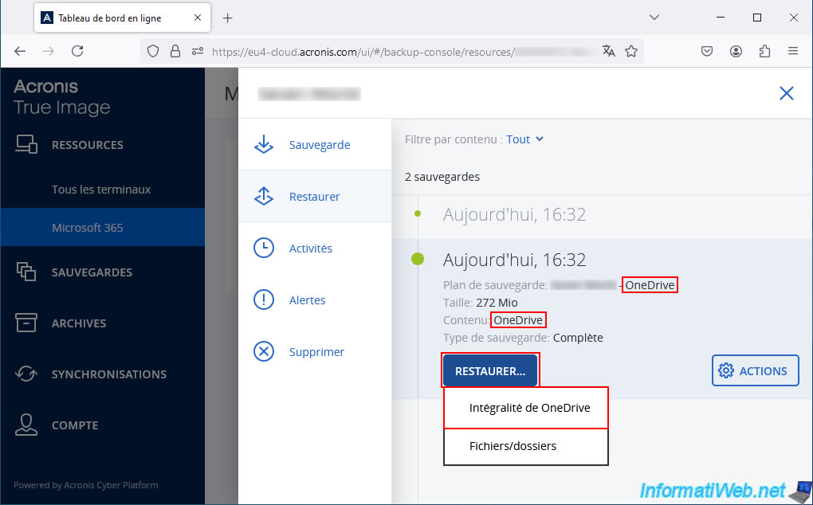
Task: Open the Firefox hamburger menu
Action: click(x=793, y=51)
